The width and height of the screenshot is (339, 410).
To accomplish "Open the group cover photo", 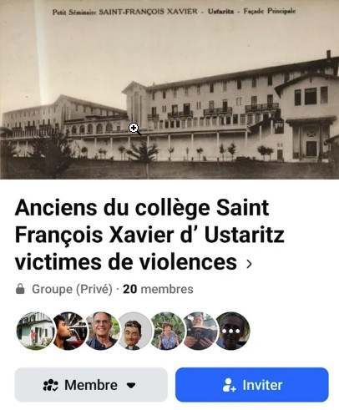I will (169, 89).
